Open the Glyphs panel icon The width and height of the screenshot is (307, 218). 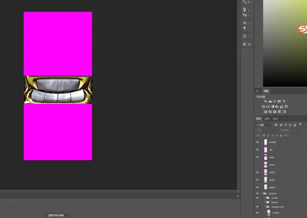point(245,36)
